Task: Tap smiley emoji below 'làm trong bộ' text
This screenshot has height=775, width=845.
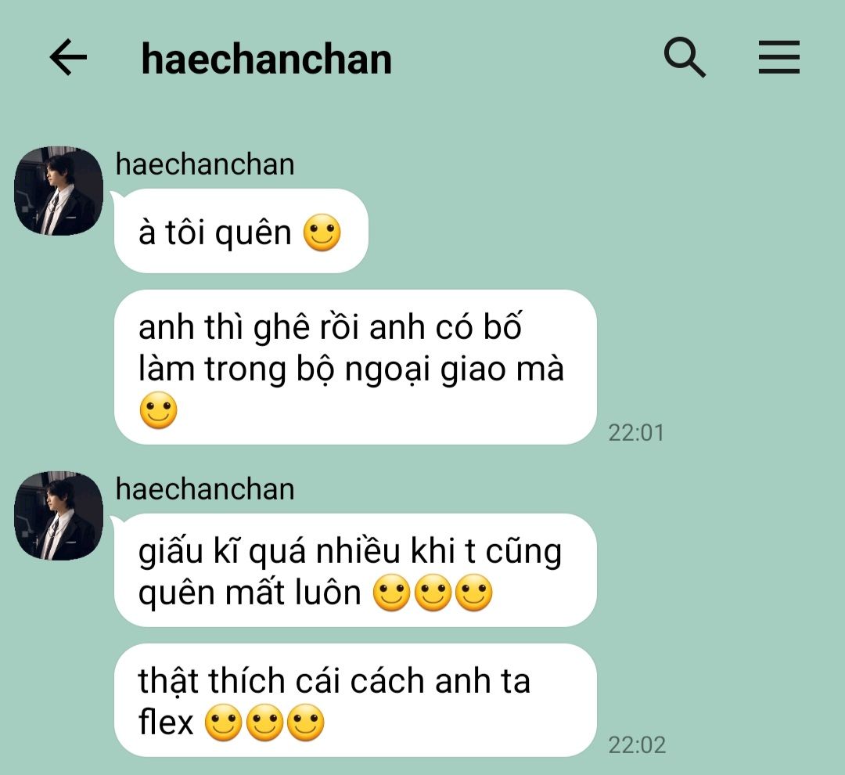Action: [158, 410]
